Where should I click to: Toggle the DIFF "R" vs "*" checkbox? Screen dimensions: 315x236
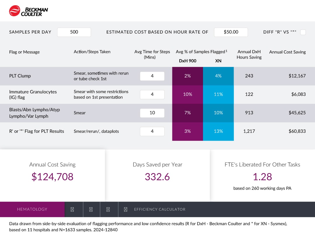[303, 32]
